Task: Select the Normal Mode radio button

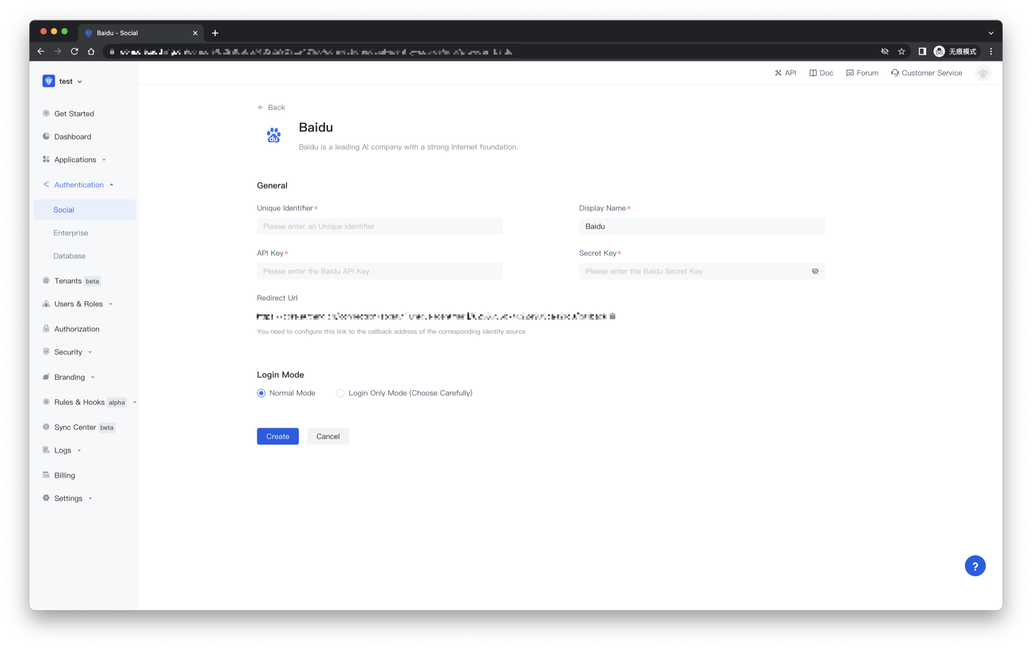Action: (x=261, y=393)
